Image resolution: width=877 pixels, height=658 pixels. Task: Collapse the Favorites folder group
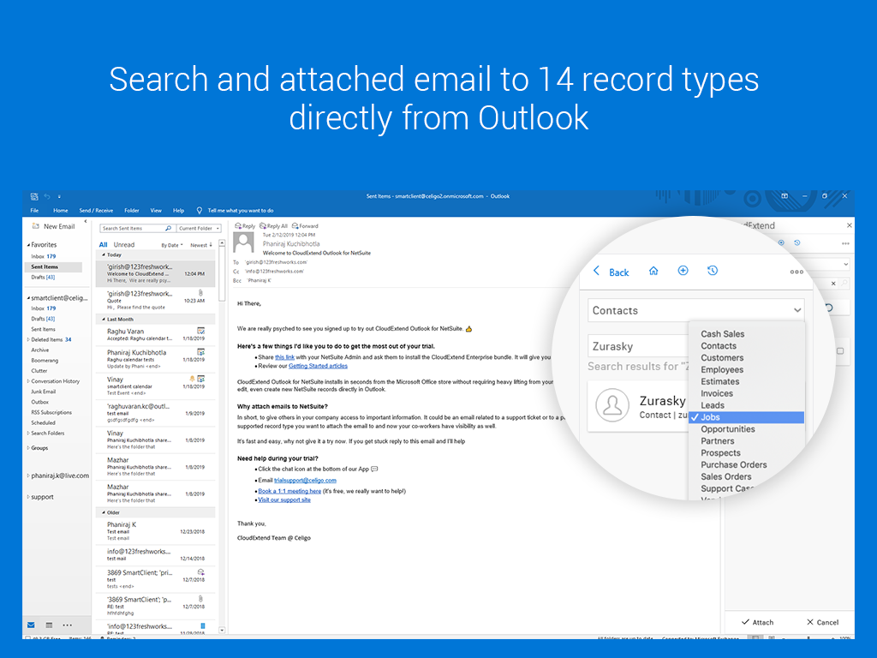point(28,245)
